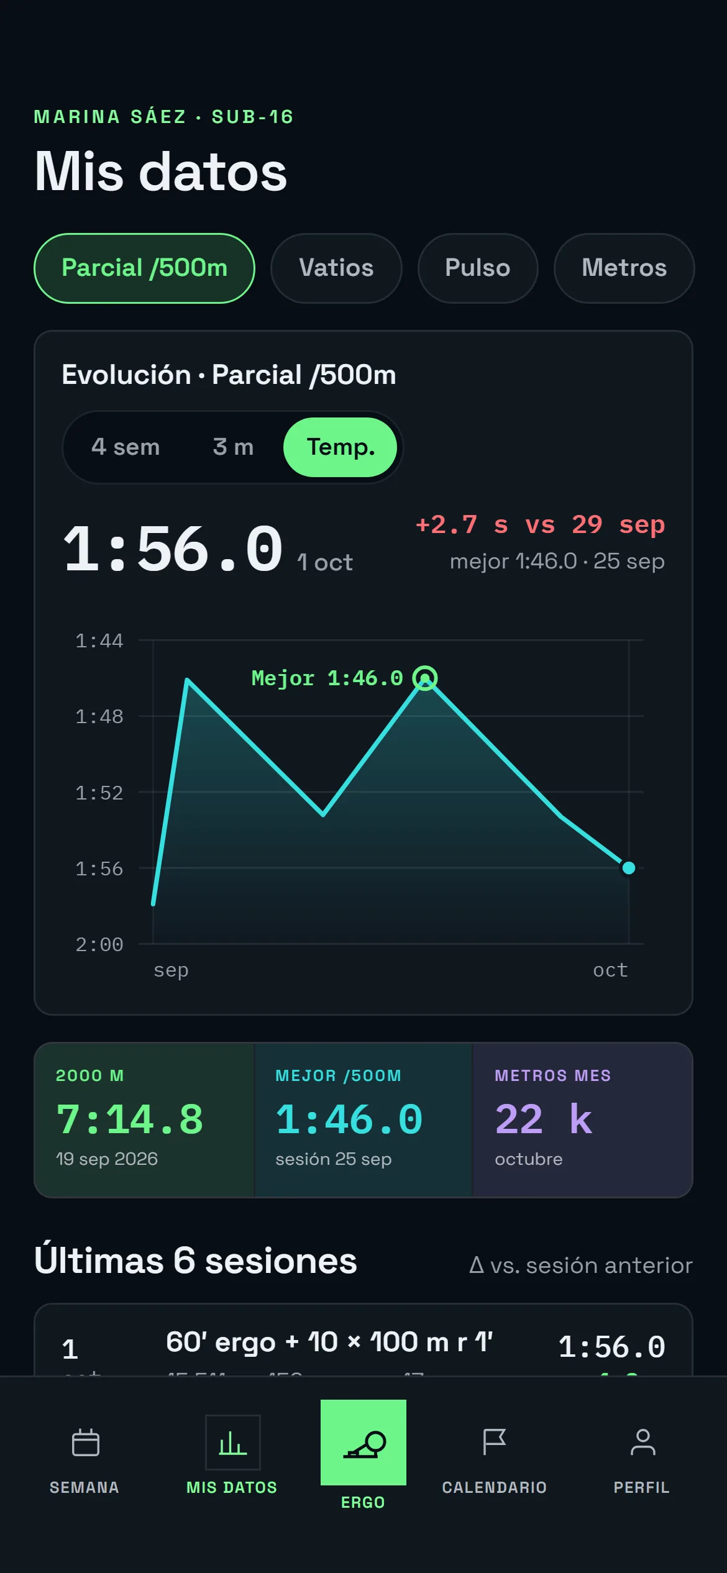Viewport: 727px width, 1573px height.
Task: Tap the 'sep' axis label
Action: tap(171, 970)
